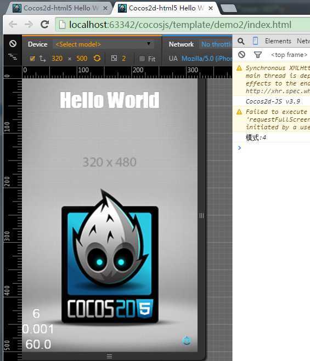Open the top frame context selector

click(290, 55)
